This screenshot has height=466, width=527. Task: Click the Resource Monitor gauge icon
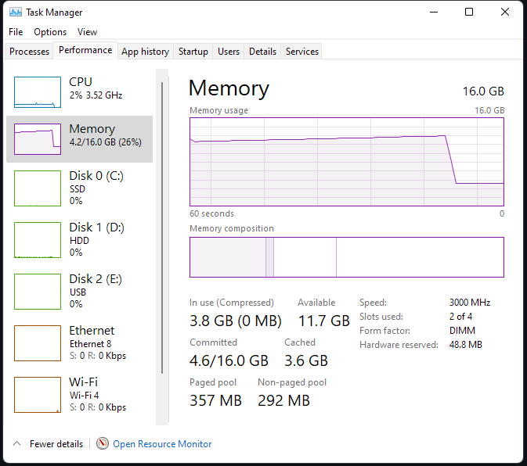(102, 443)
